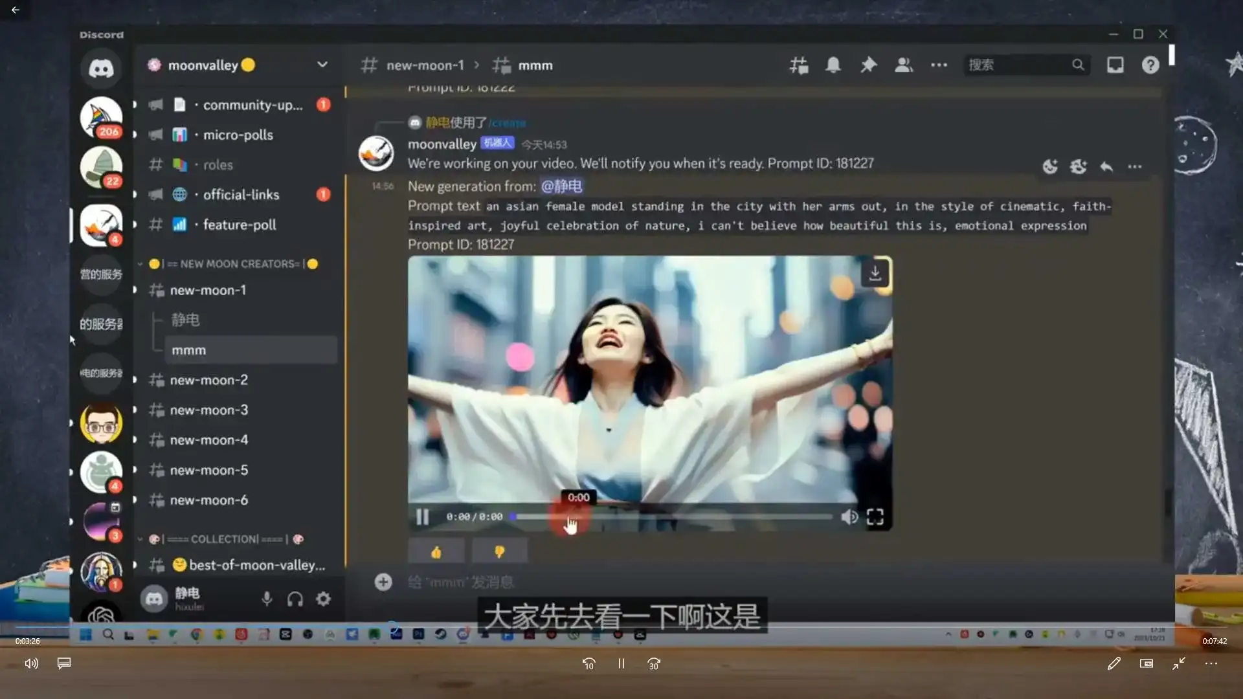This screenshot has height=699, width=1243.
Task: Switch to the new-moon-1 channel
Action: pos(207,290)
